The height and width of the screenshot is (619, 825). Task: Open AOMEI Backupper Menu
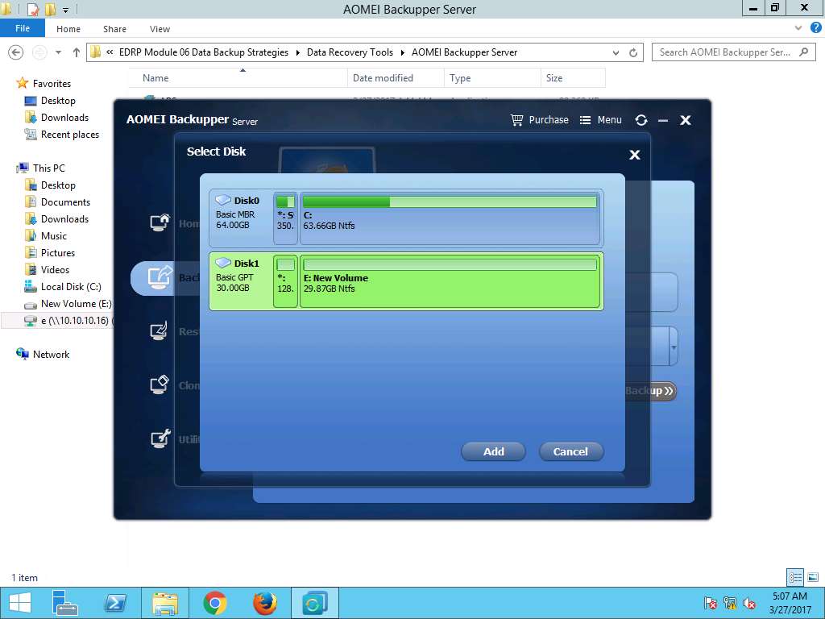pyautogui.click(x=601, y=120)
